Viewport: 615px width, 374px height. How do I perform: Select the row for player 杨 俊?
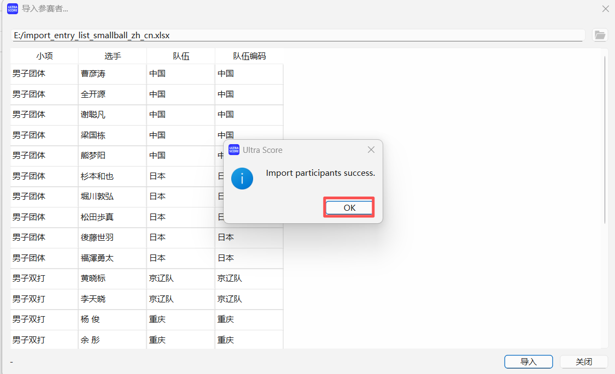[x=109, y=319]
